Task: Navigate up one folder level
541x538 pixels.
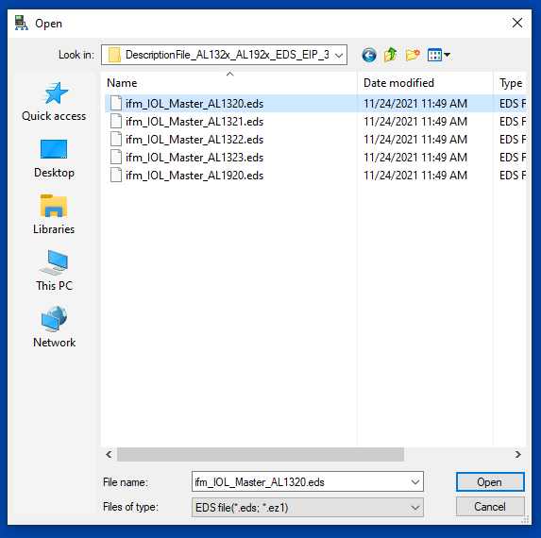Action: click(x=391, y=55)
